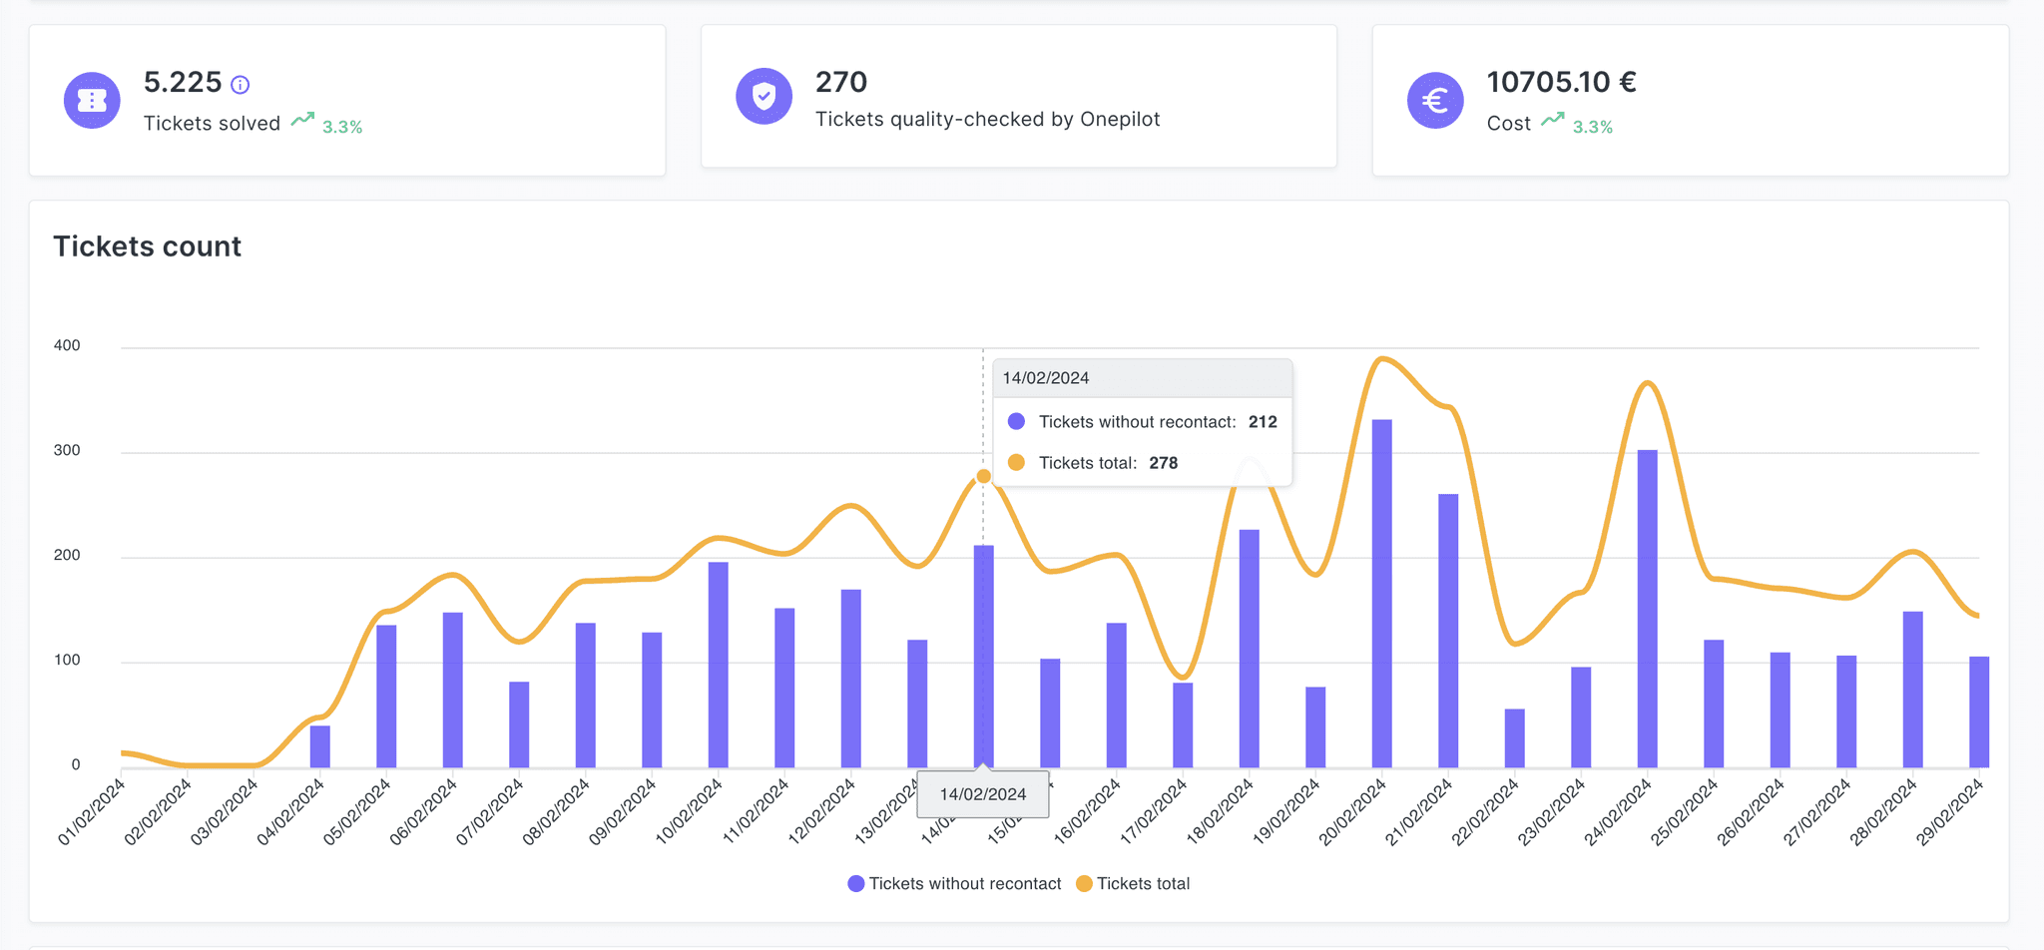The width and height of the screenshot is (2044, 950).
Task: Click the "Tickets count" chart heading
Action: coord(148,246)
